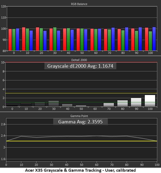Click the DeltaE bar at 100

pos(150,101)
